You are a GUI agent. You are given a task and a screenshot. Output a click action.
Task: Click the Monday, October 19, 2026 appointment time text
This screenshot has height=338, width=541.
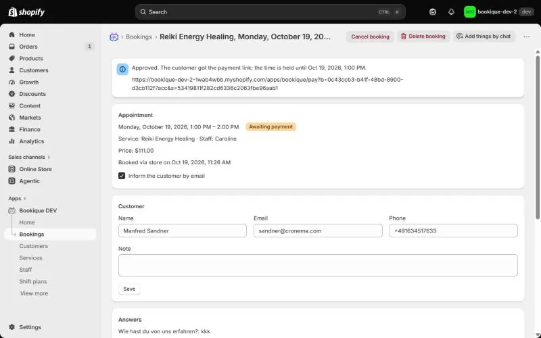tap(179, 127)
